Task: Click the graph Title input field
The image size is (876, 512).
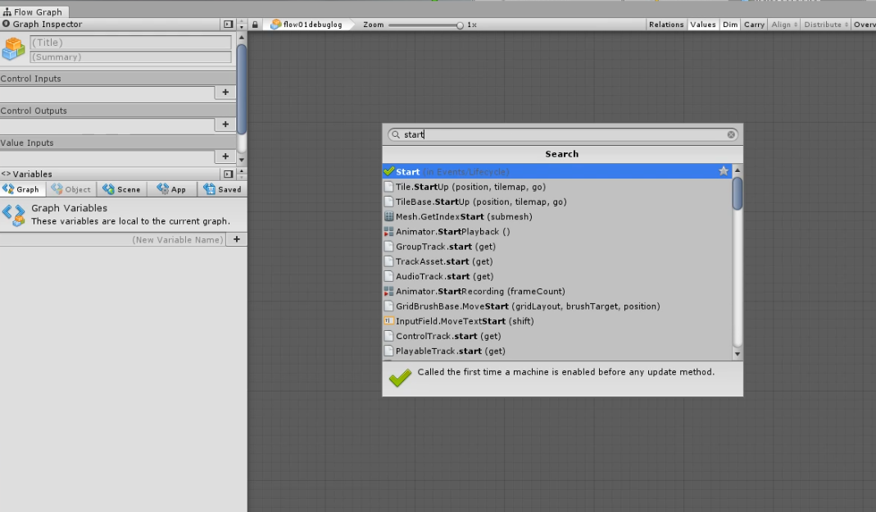Action: (131, 43)
